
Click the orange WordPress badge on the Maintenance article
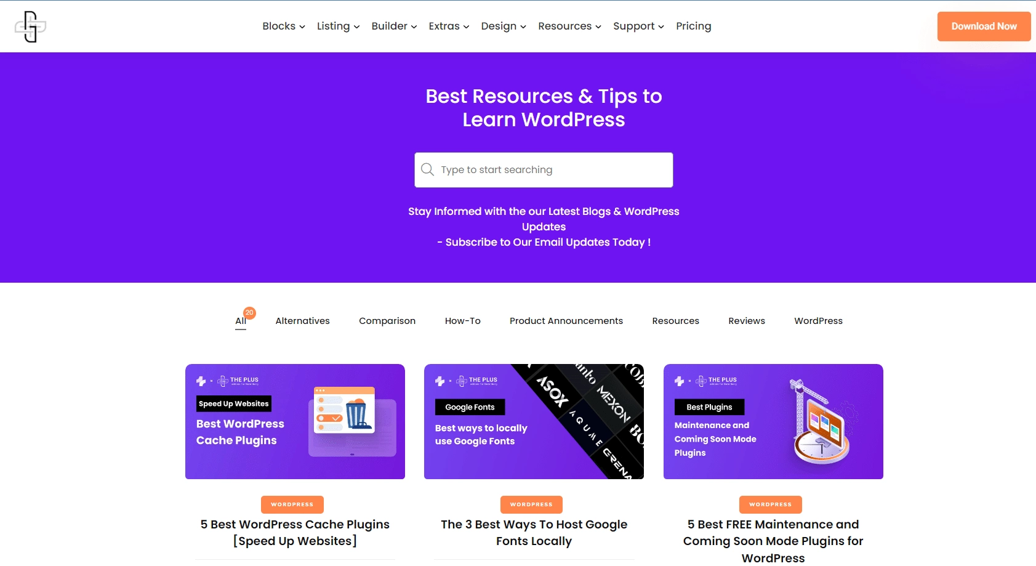771,504
